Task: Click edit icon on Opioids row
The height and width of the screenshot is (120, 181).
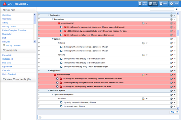Action: tap(172, 39)
